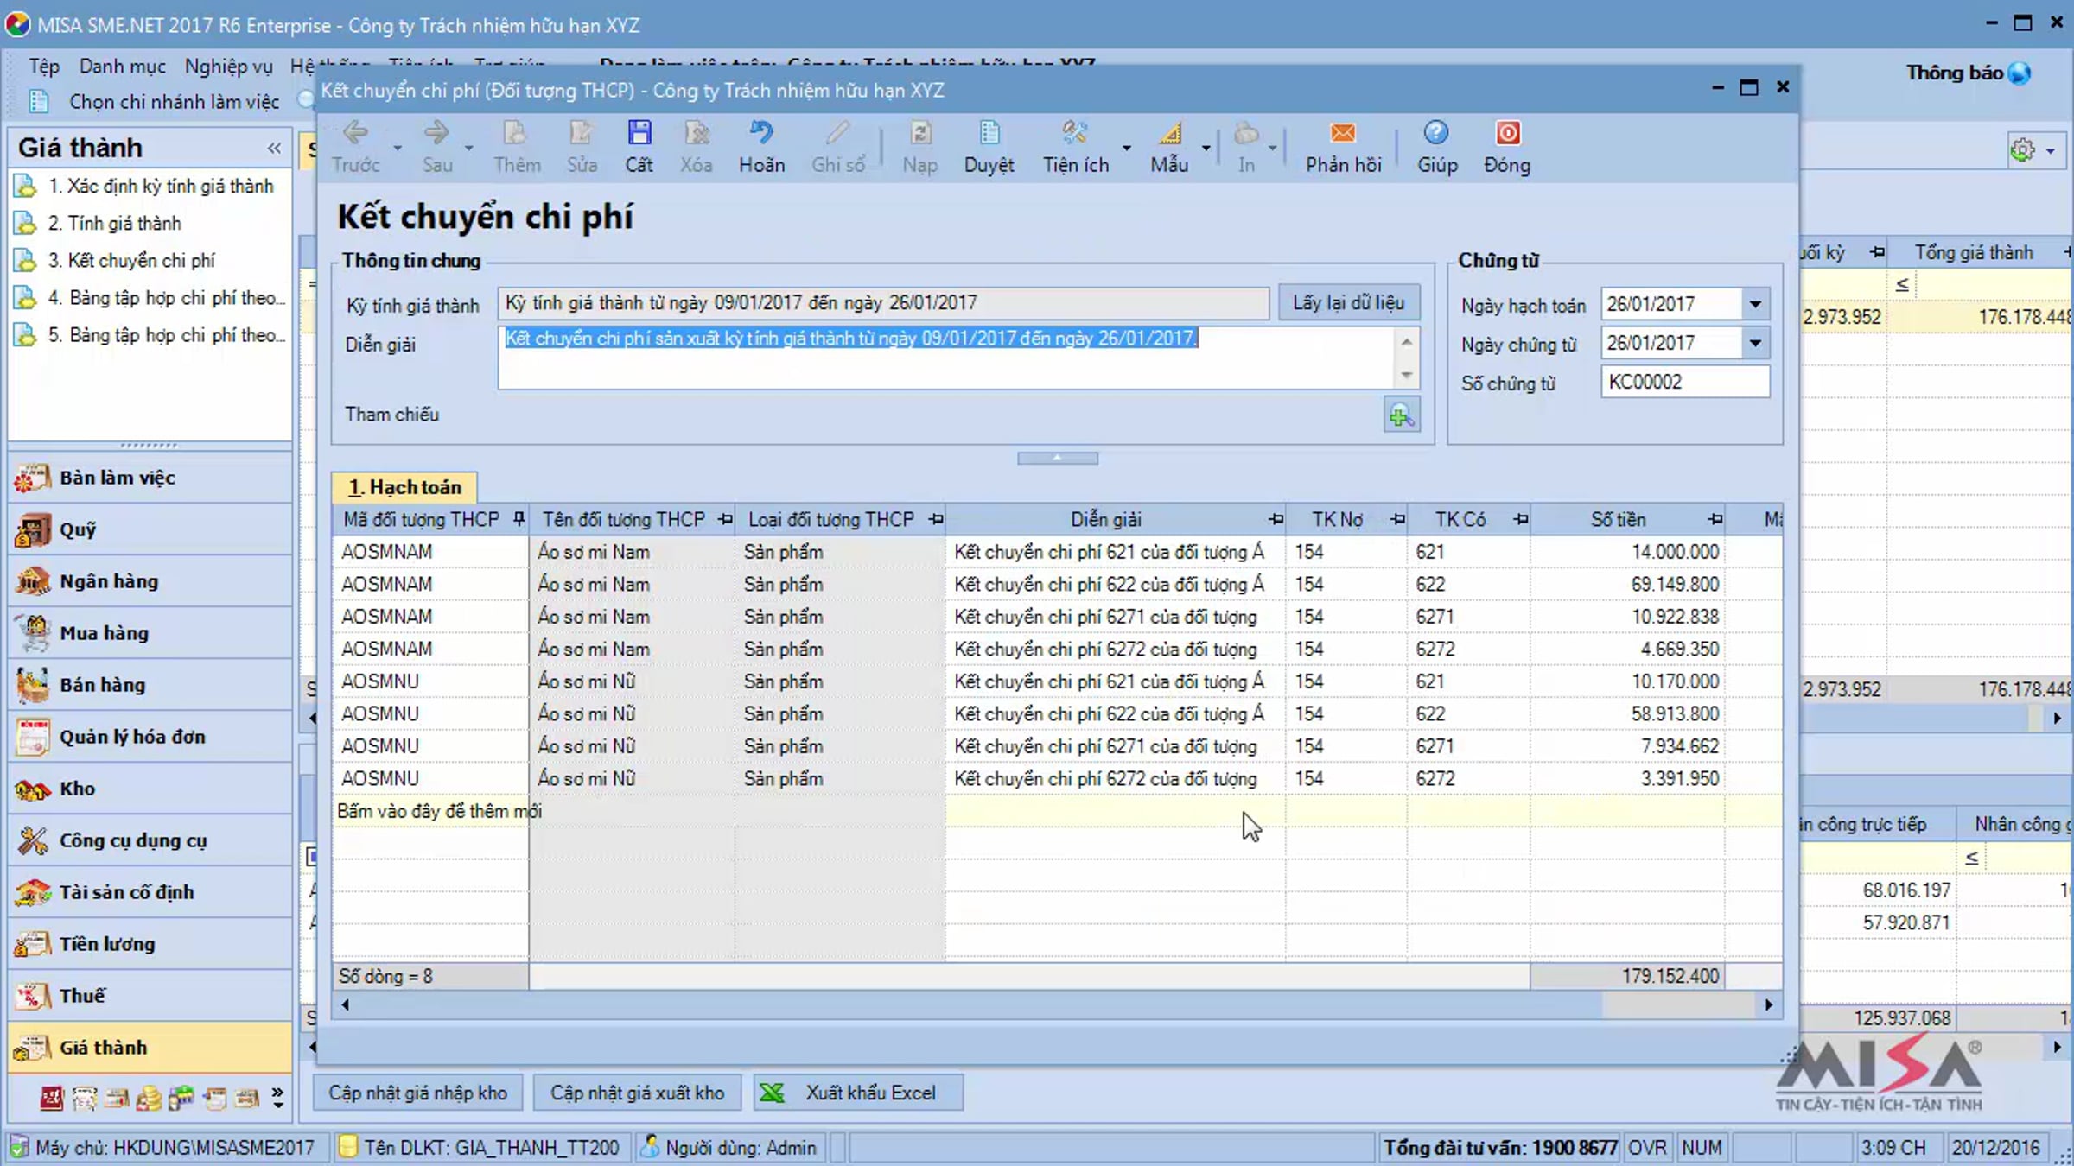Click the green Tham chiếu add-reference icon
This screenshot has width=2074, height=1166.
tap(1401, 416)
